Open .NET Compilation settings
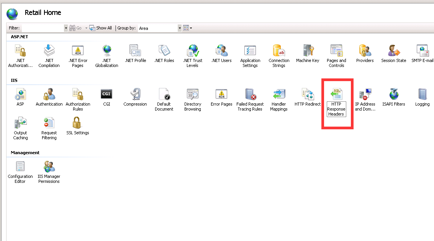This screenshot has height=241, width=434. [49, 56]
